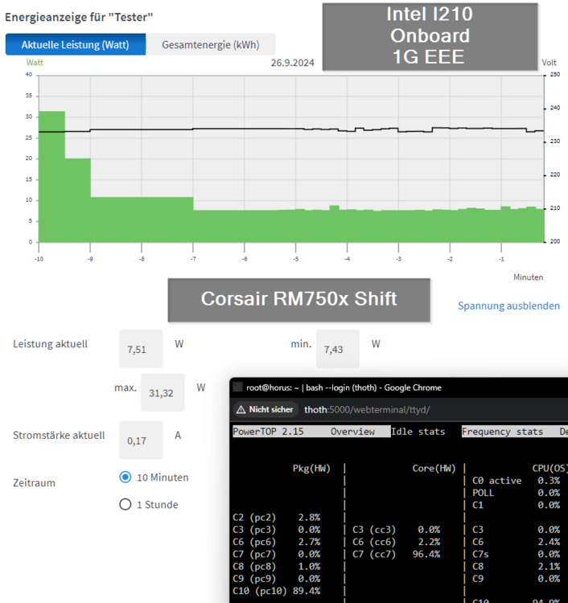Select the 1 Stunde radio button

coord(126,504)
